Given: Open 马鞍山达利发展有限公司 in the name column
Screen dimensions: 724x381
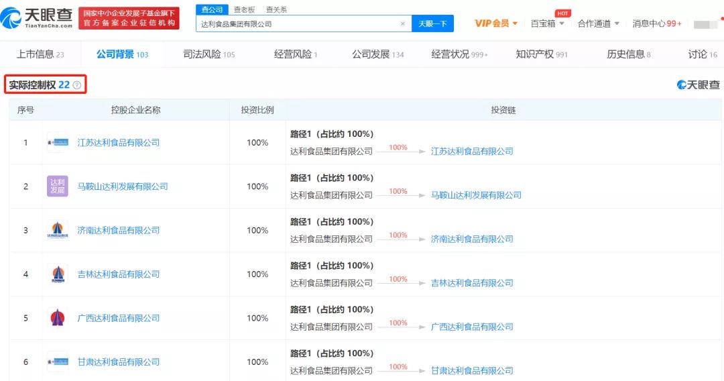Looking at the screenshot, I should point(123,186).
